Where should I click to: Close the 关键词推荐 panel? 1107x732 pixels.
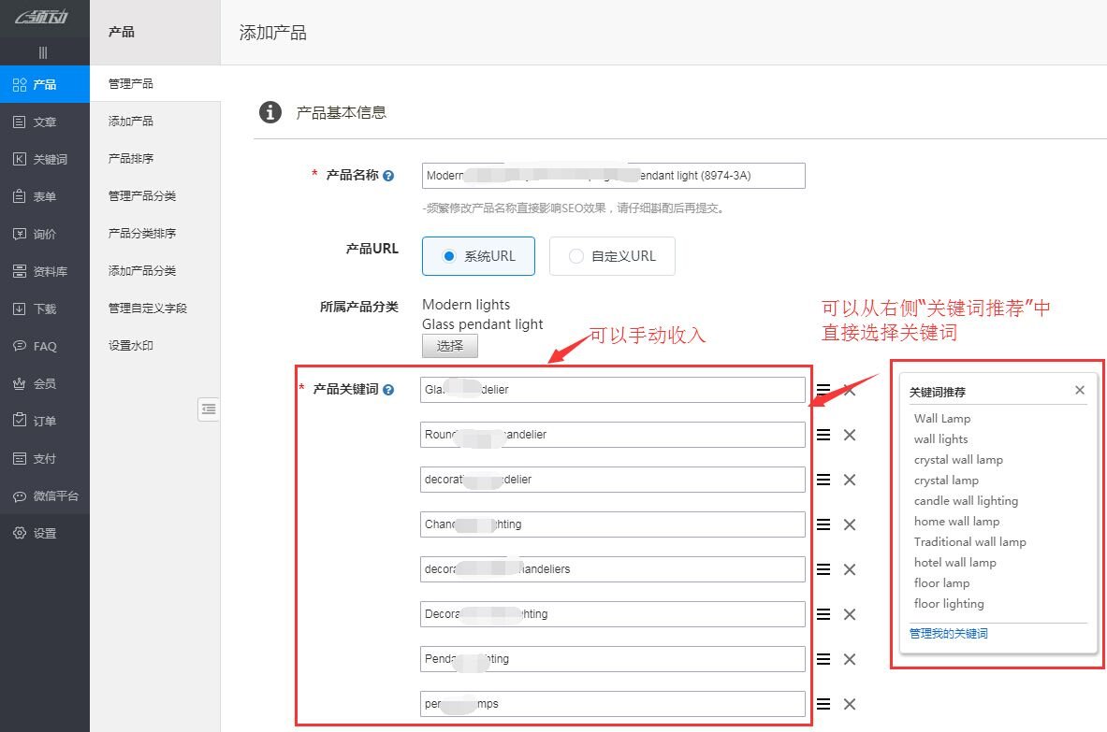pyautogui.click(x=1080, y=390)
